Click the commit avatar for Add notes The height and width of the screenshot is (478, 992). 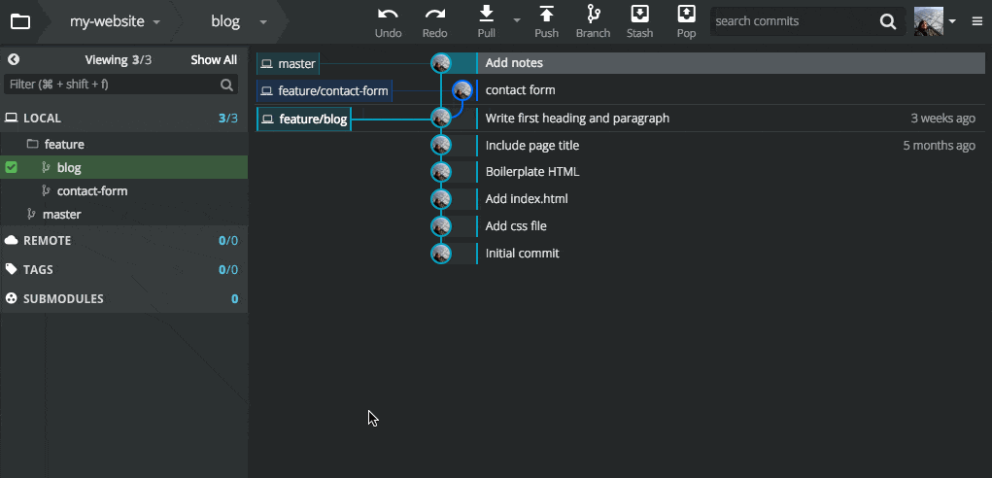pos(441,62)
